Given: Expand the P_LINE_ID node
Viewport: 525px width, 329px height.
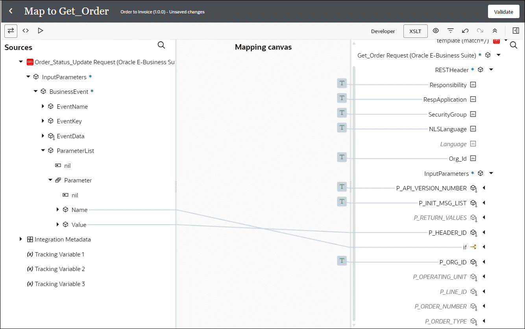Looking at the screenshot, I should point(484,292).
